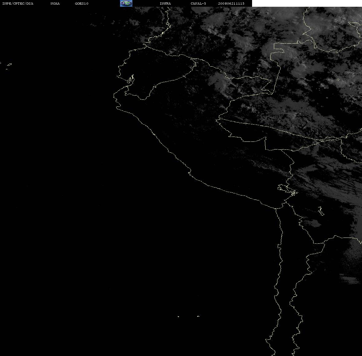Select the coastal bump on southern Peru shoreline

tap(189, 172)
